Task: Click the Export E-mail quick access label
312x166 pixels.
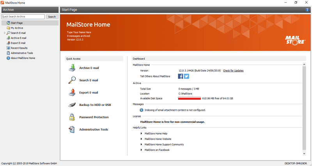Action: click(x=89, y=92)
